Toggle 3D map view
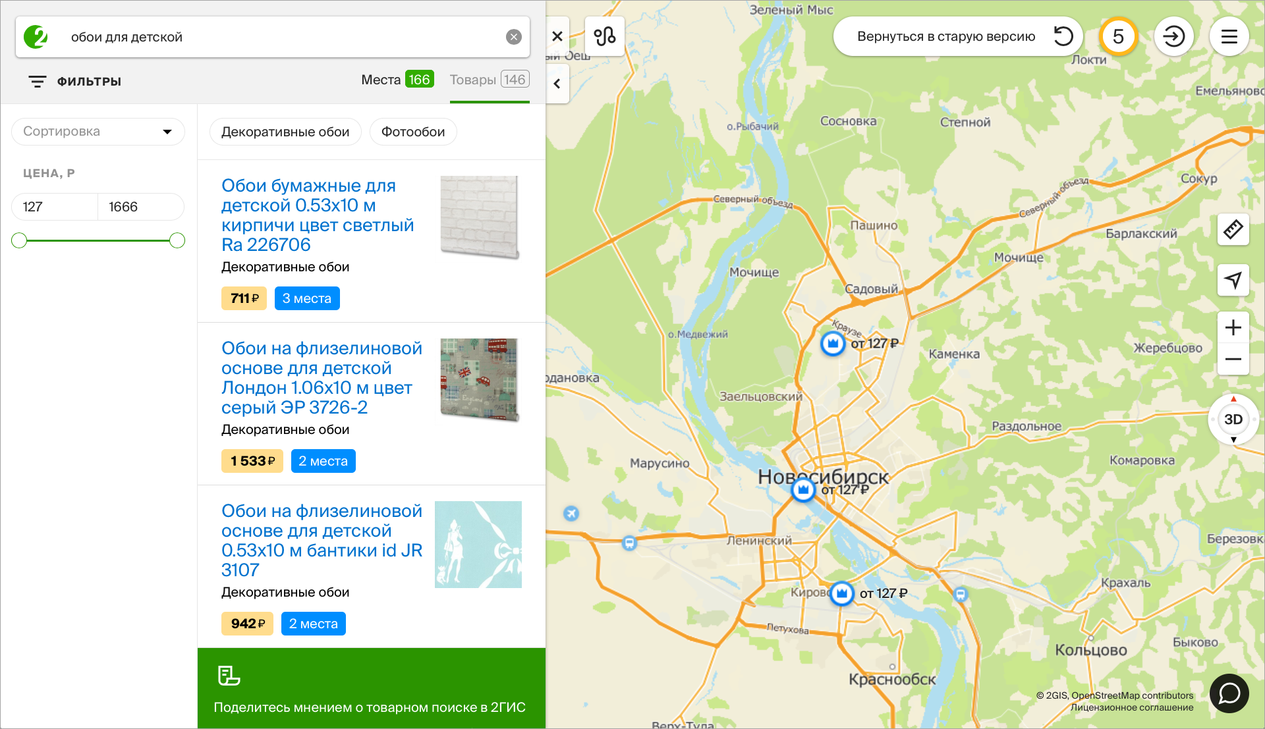Image resolution: width=1265 pixels, height=729 pixels. point(1233,419)
